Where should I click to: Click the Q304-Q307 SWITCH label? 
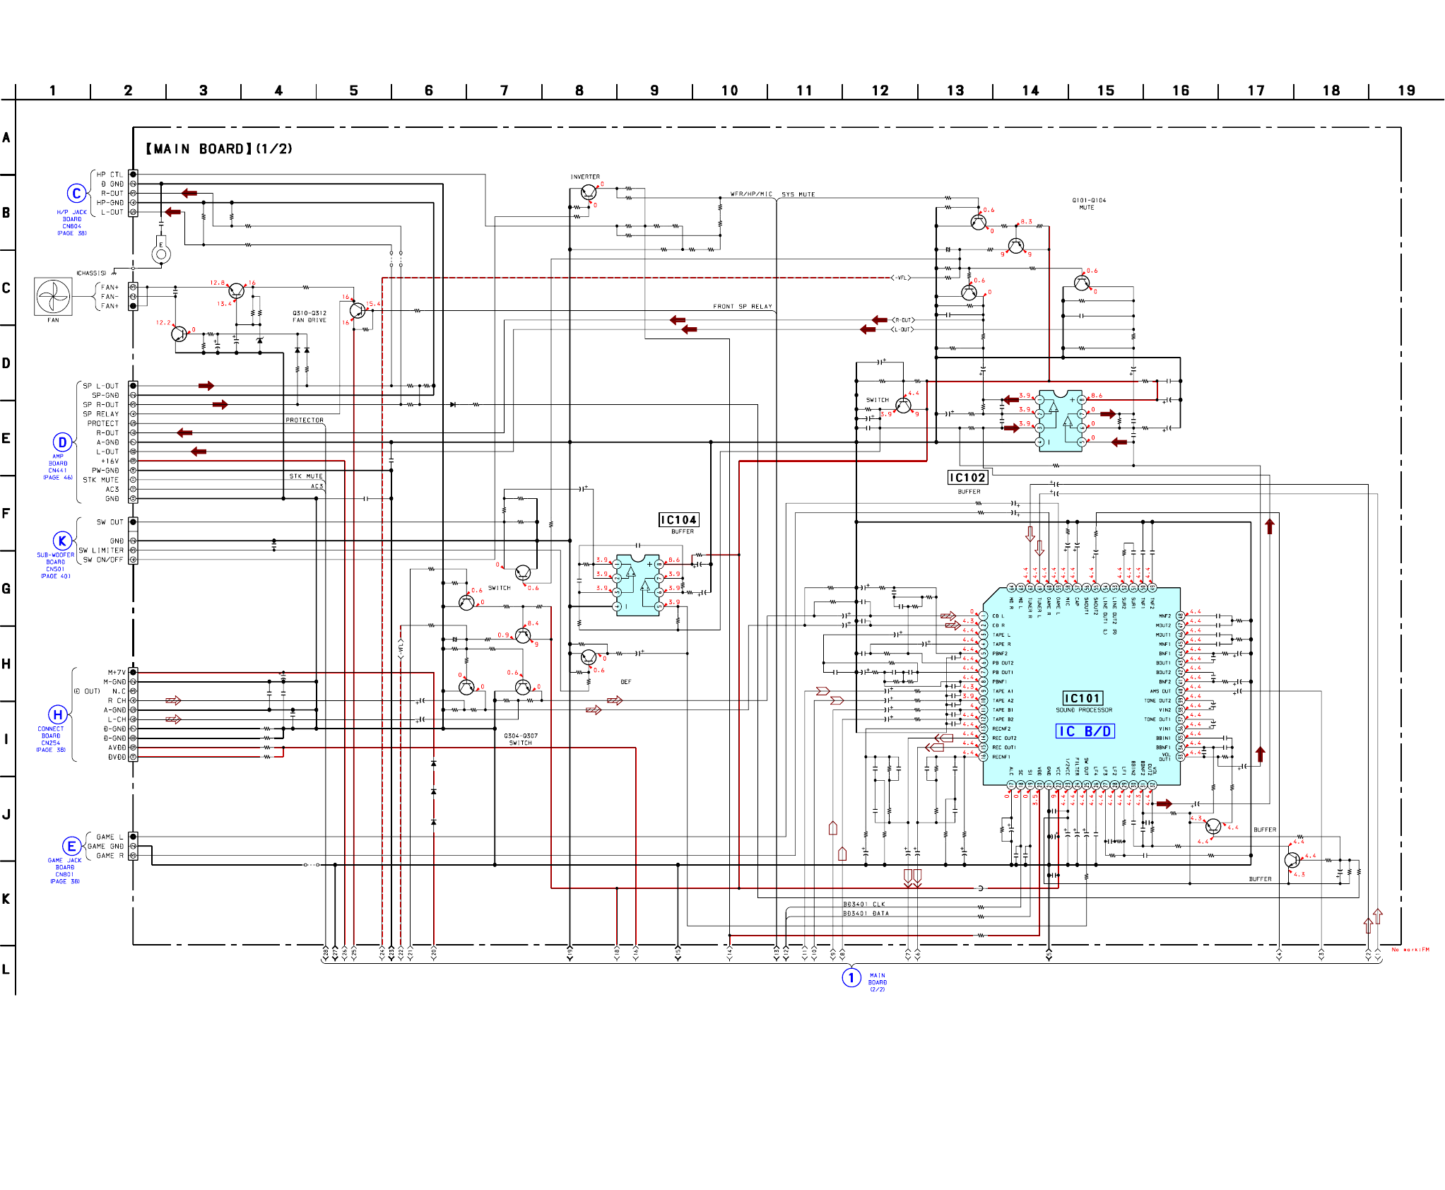coord(521,739)
